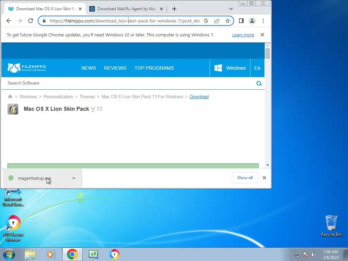The height and width of the screenshot is (261, 348).
Task: Bookmark this page with the star icon
Action: [x=228, y=21]
